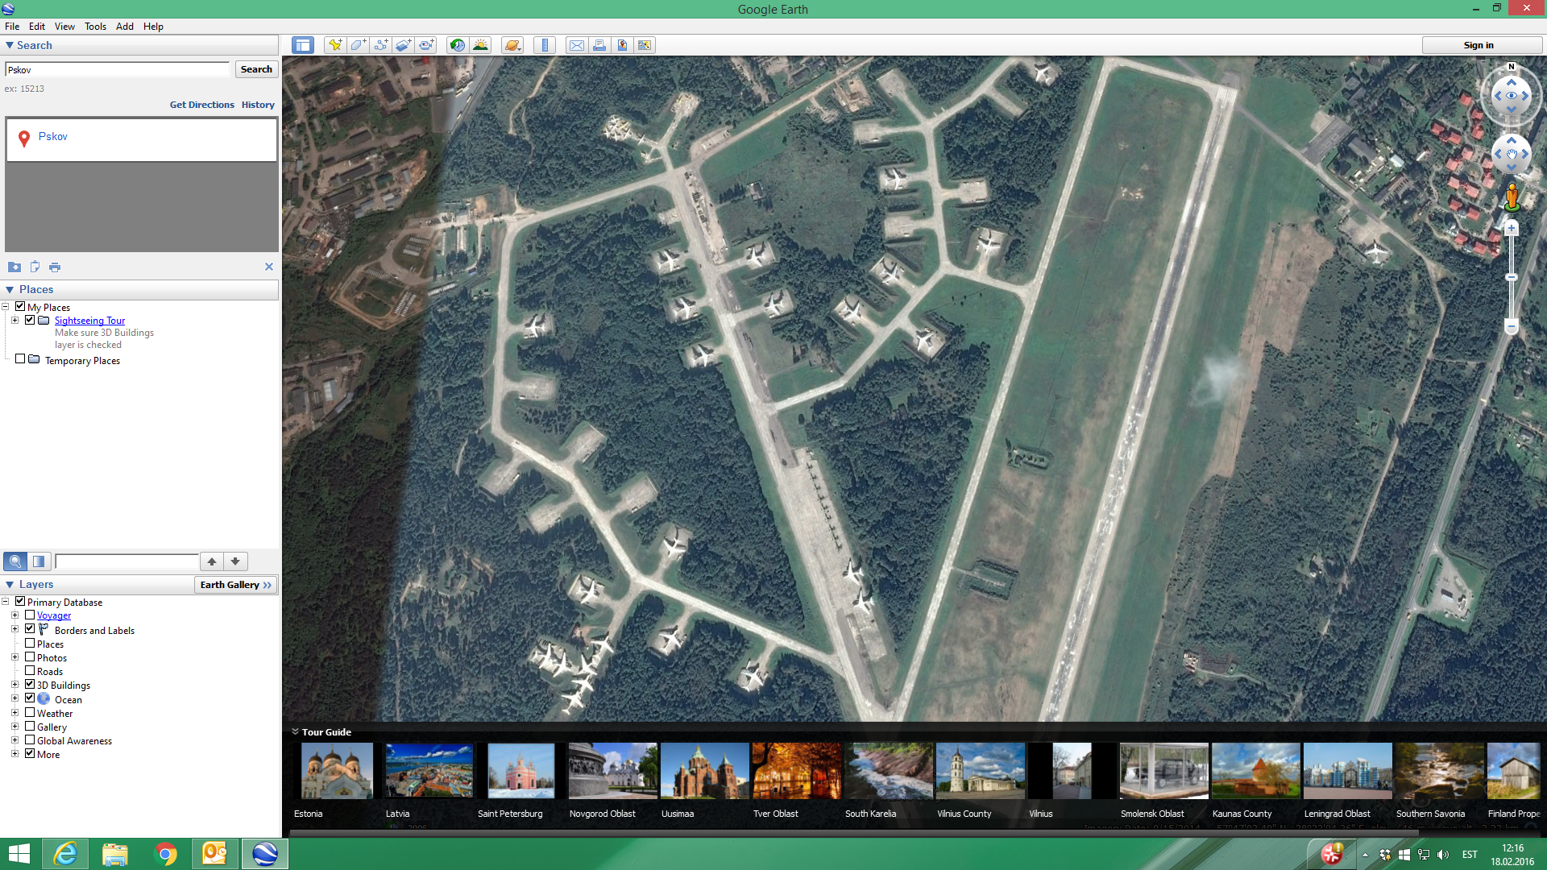
Task: Open the Tools menu
Action: [95, 26]
